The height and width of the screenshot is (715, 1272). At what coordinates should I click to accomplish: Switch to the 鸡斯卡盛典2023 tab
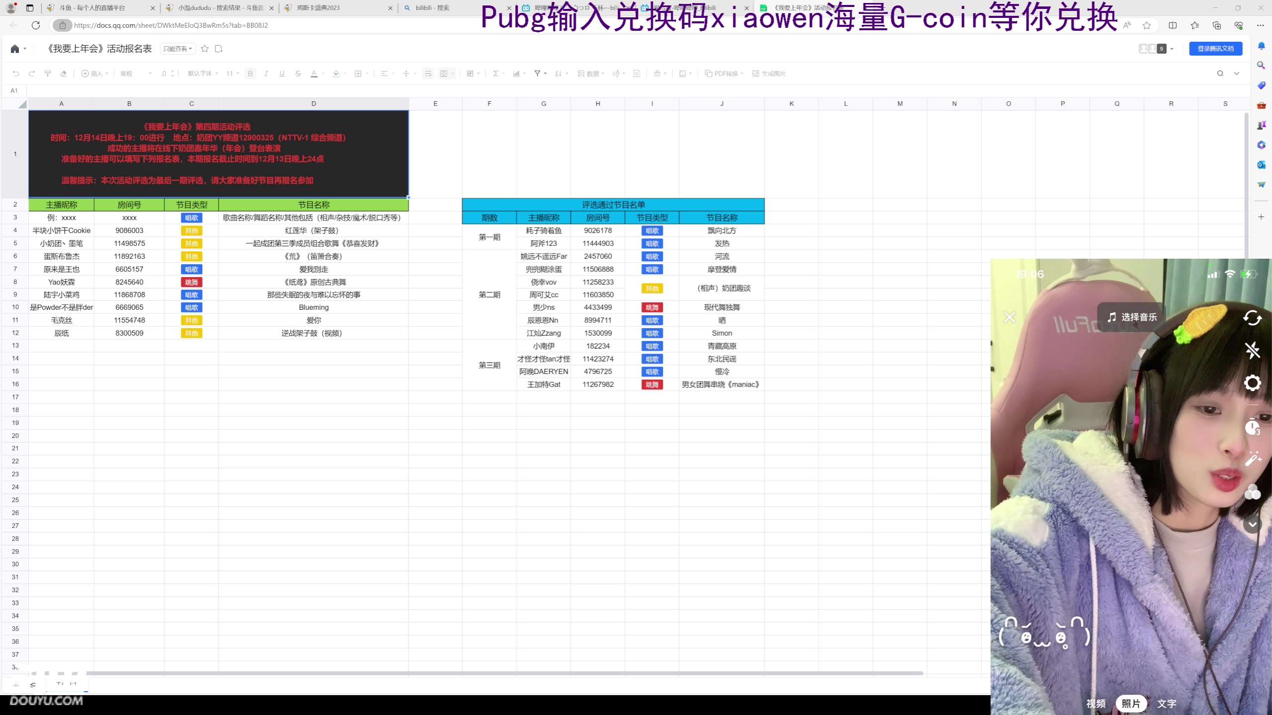coord(338,8)
